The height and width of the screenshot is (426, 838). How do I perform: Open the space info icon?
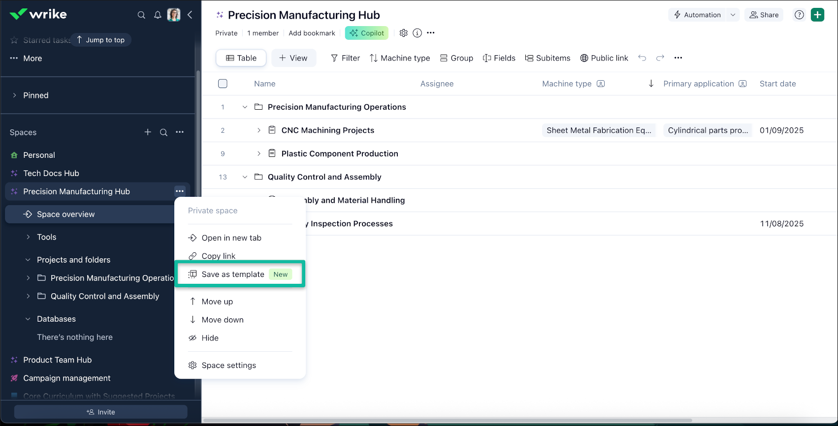coord(417,33)
